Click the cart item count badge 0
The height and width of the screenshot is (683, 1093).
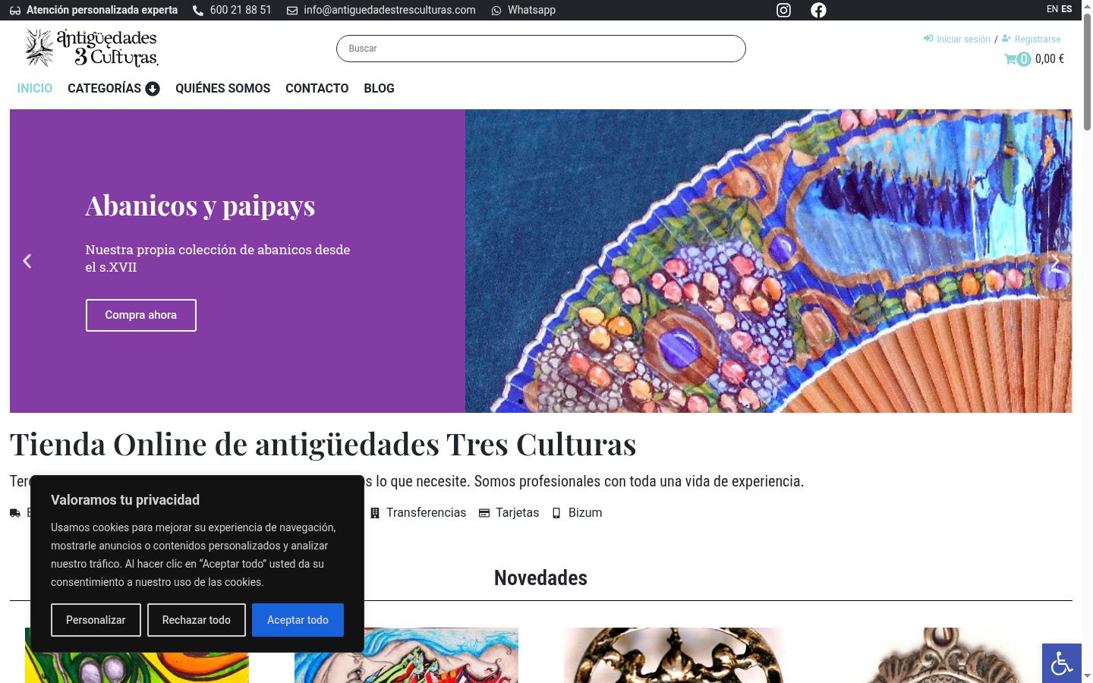pyautogui.click(x=1024, y=59)
